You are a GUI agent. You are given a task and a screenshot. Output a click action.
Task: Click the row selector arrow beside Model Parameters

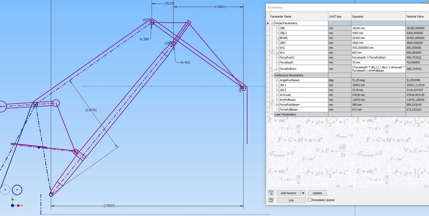[268, 23]
